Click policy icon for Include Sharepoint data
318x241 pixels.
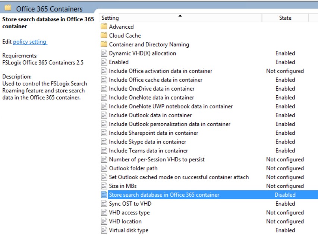[104, 133]
